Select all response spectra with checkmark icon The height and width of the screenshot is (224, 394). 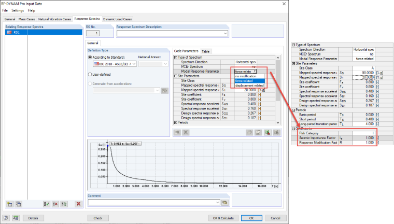[47, 204]
